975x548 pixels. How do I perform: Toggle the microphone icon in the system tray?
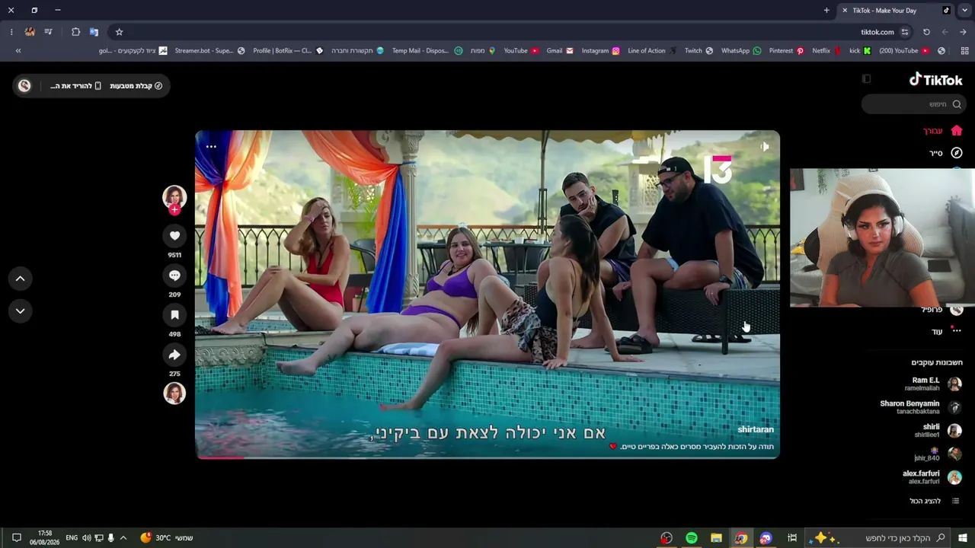click(x=111, y=538)
